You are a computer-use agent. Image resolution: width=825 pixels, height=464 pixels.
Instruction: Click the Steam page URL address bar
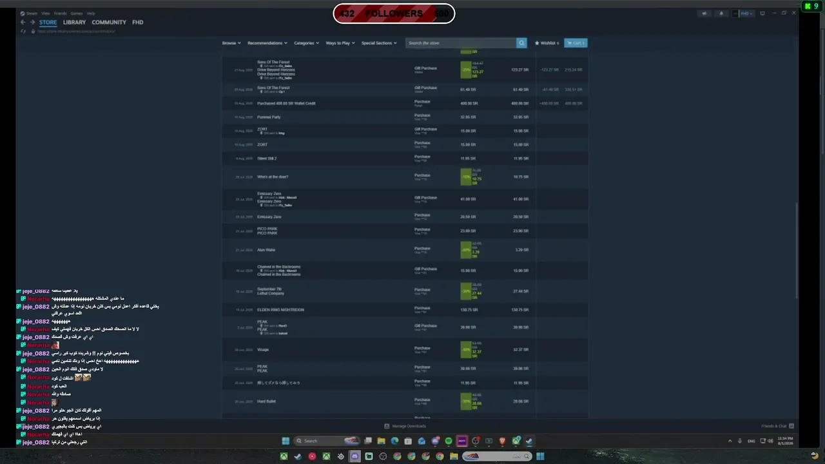point(76,31)
